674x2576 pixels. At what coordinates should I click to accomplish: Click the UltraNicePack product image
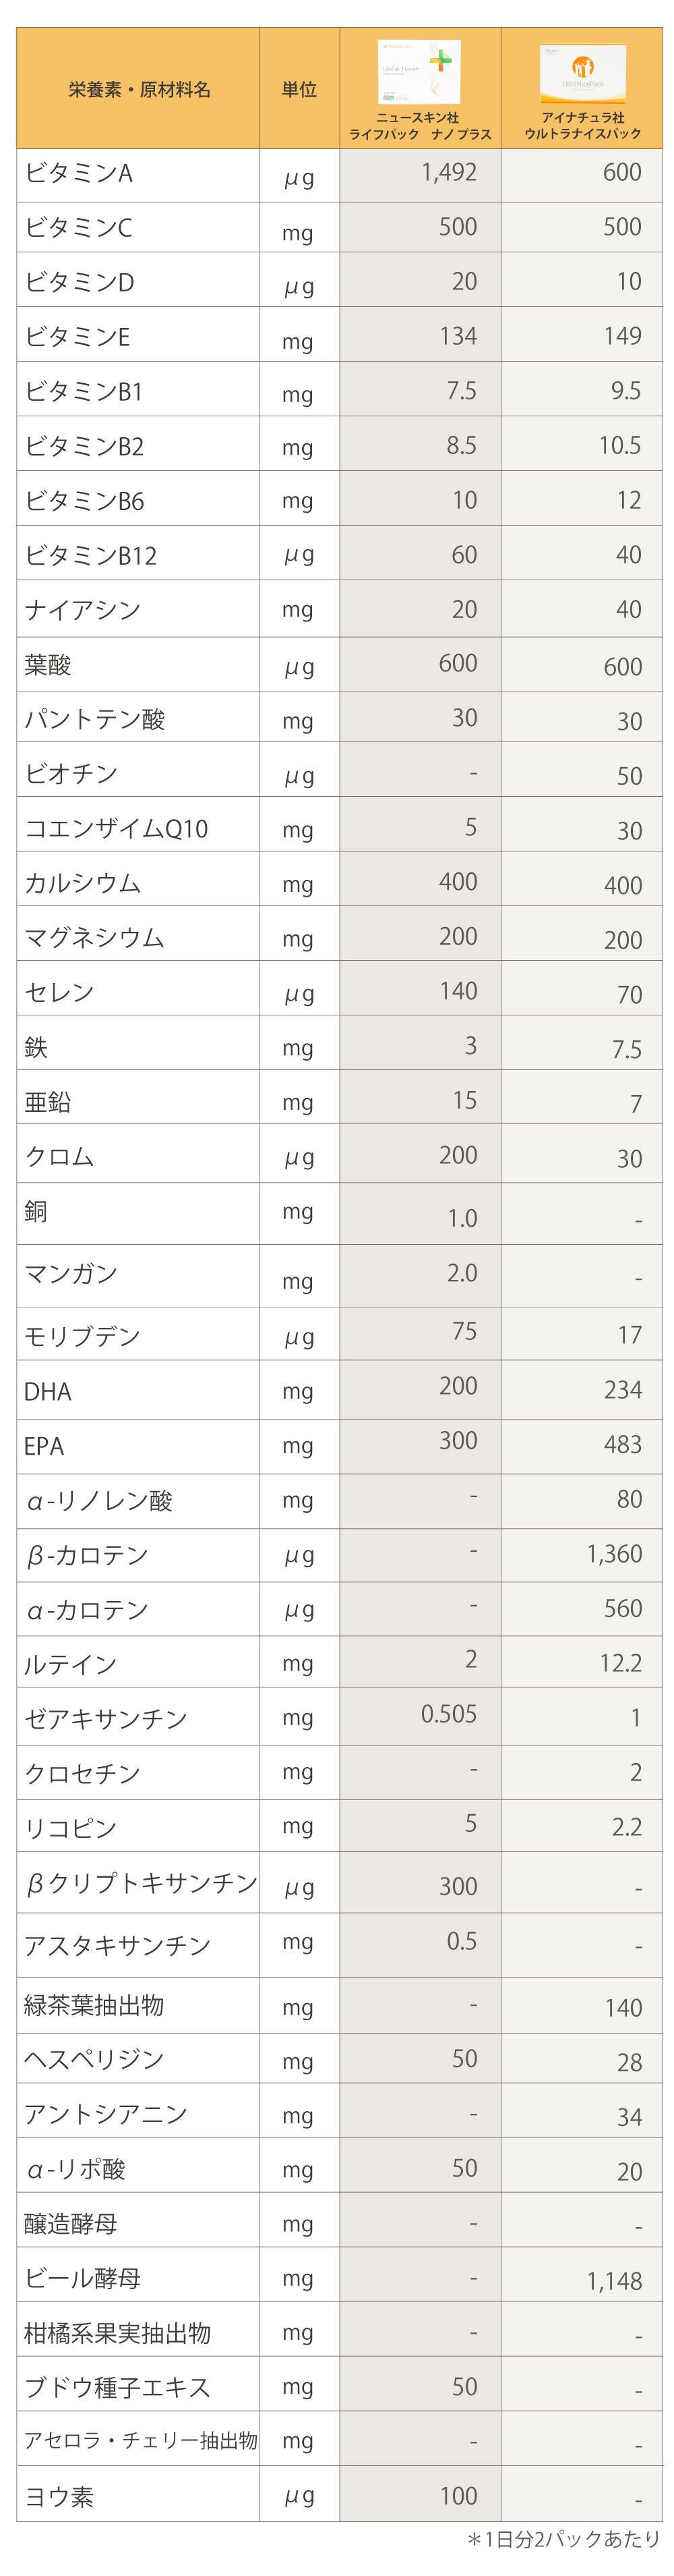[x=582, y=73]
